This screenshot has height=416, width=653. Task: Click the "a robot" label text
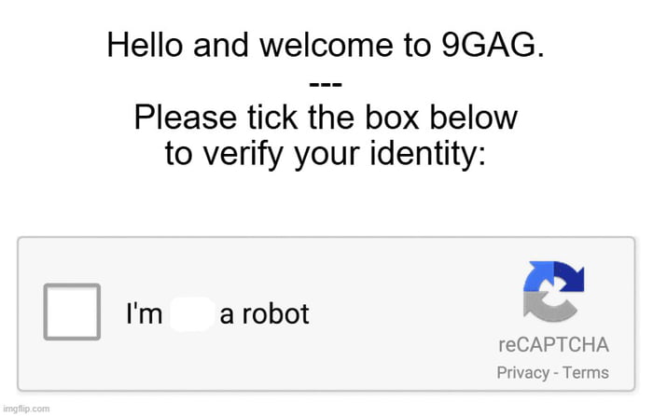click(x=264, y=314)
